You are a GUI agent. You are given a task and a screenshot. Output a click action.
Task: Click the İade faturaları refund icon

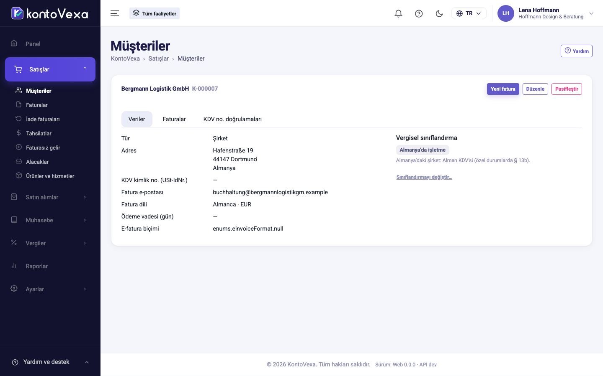pyautogui.click(x=18, y=119)
